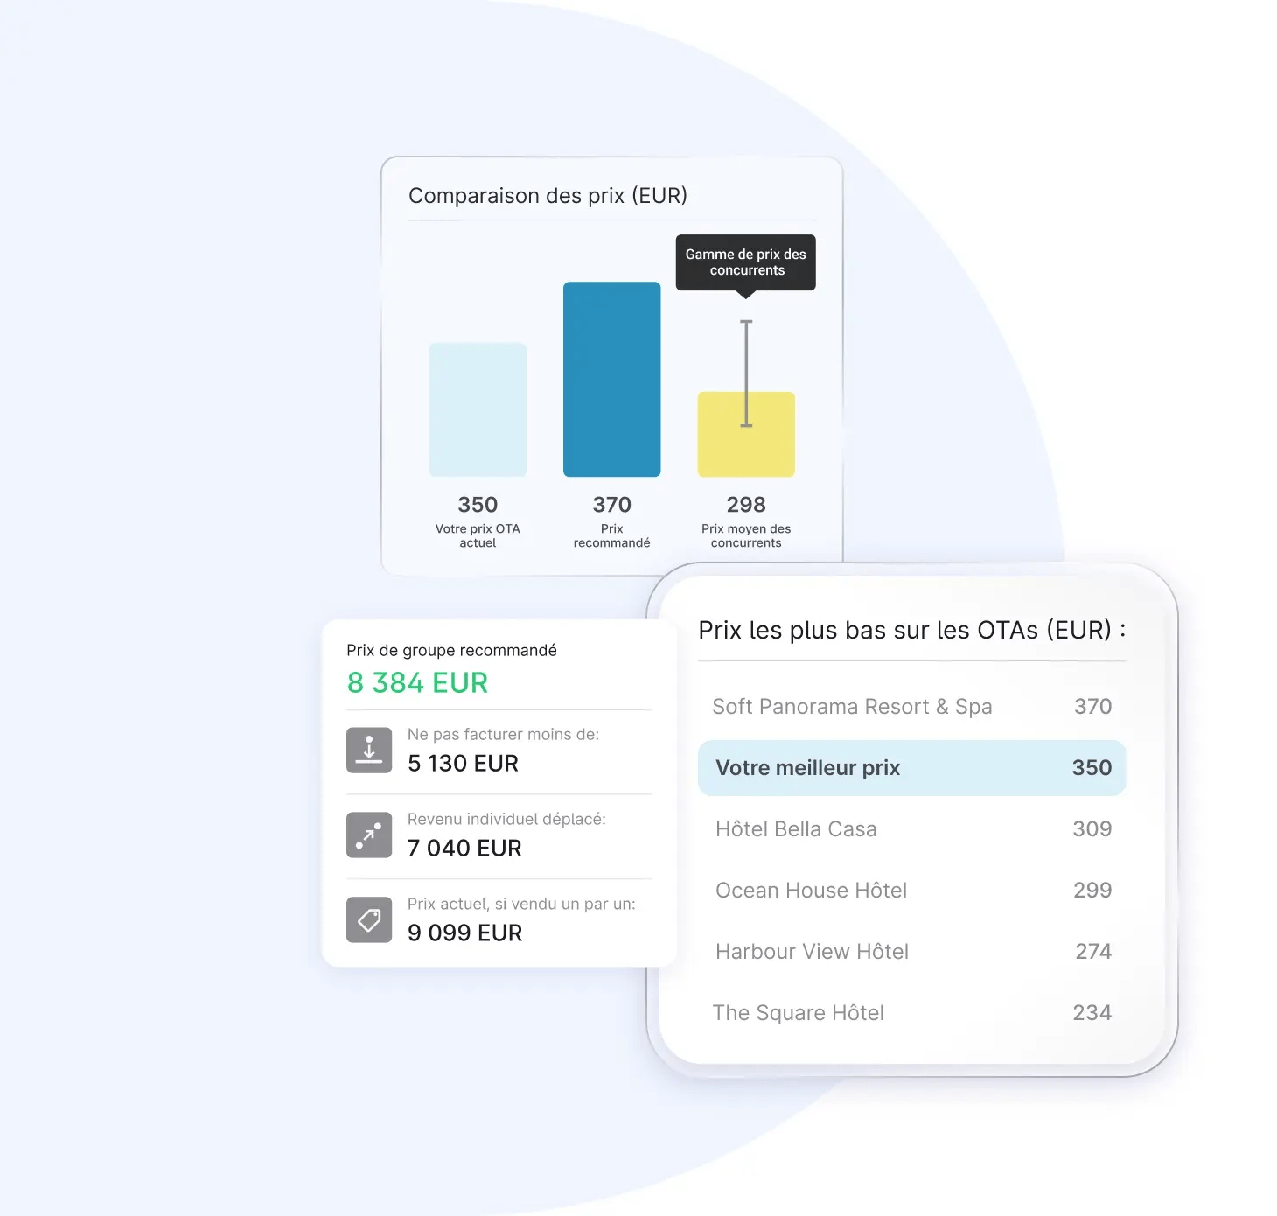
Task: Click the 5 130 EUR minimum value
Action: (x=463, y=764)
